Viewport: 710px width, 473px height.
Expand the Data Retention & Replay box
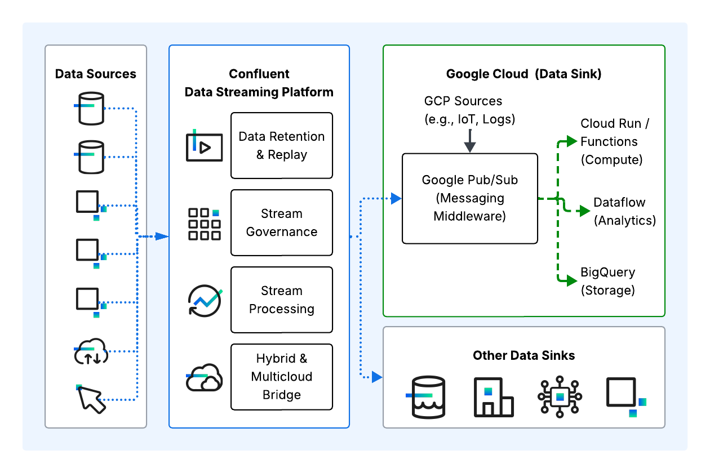click(282, 145)
